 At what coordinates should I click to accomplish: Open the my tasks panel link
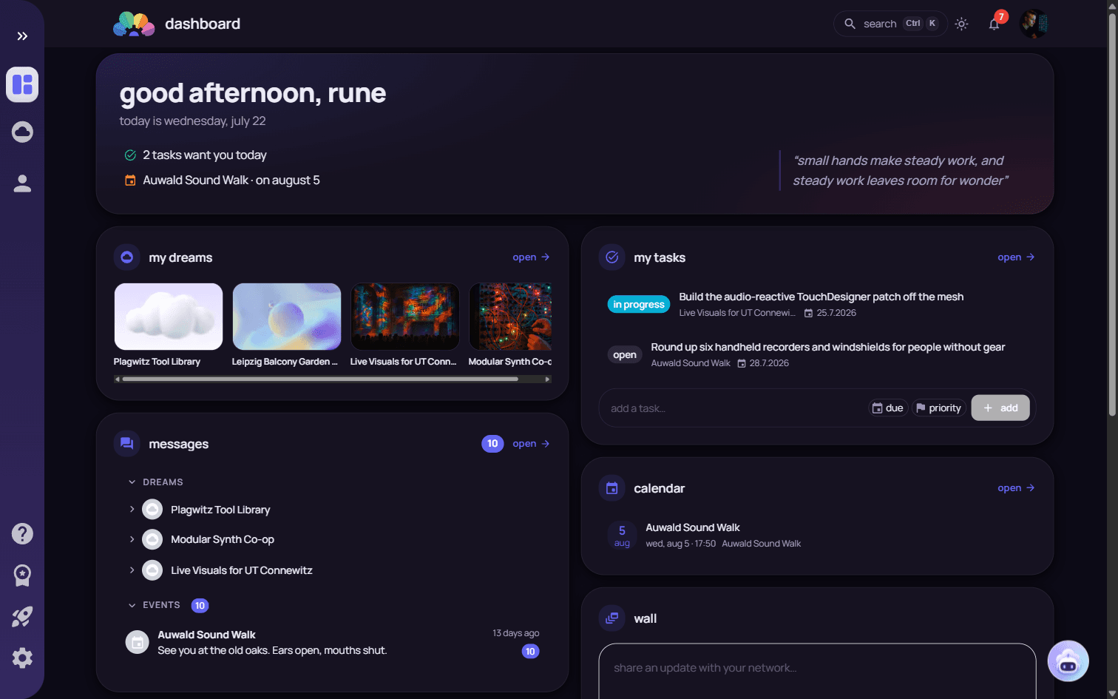click(1016, 257)
